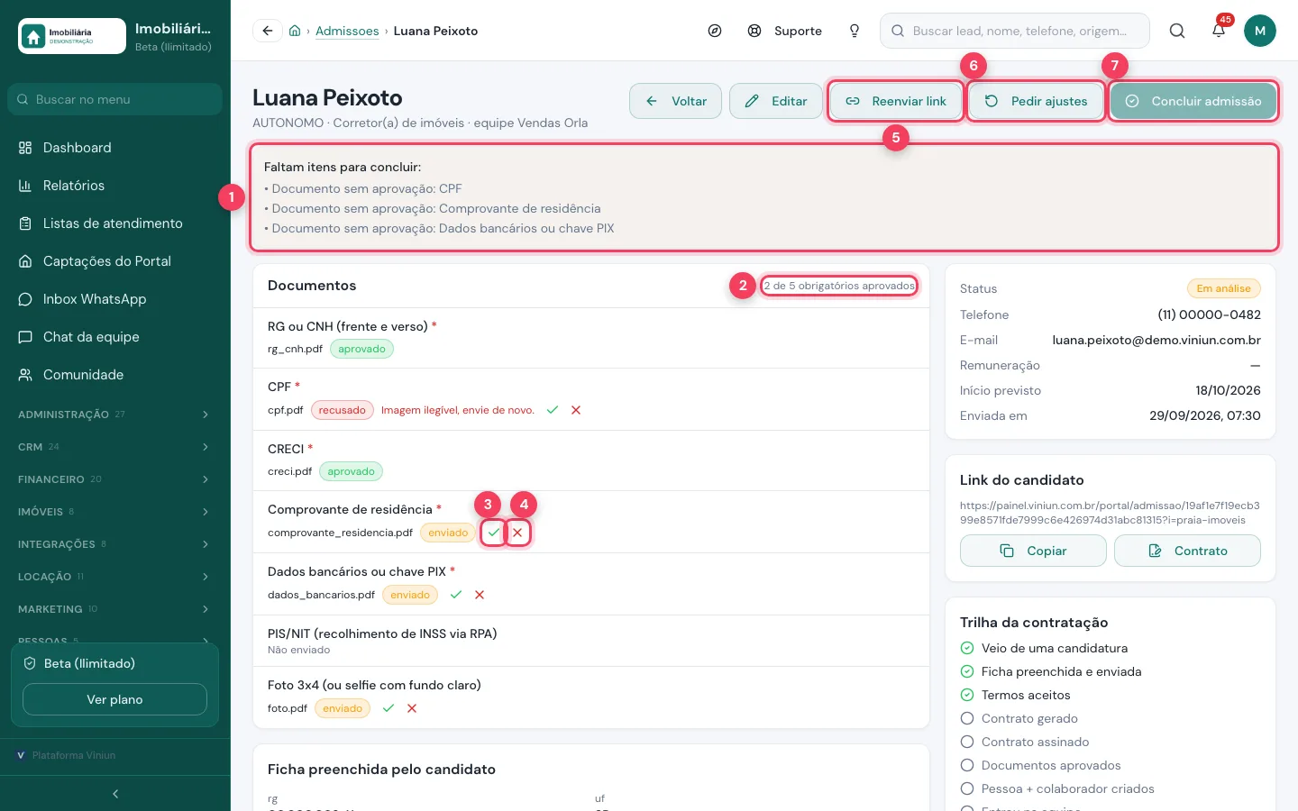Click the home icon in breadcrumb
The height and width of the screenshot is (811, 1298).
(295, 31)
